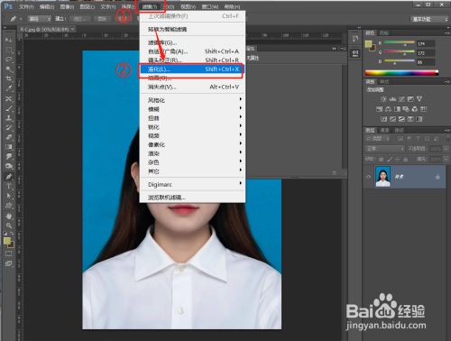This screenshot has width=451, height=341.
Task: Open the 正常 blend mode dropdown
Action: coord(385,149)
